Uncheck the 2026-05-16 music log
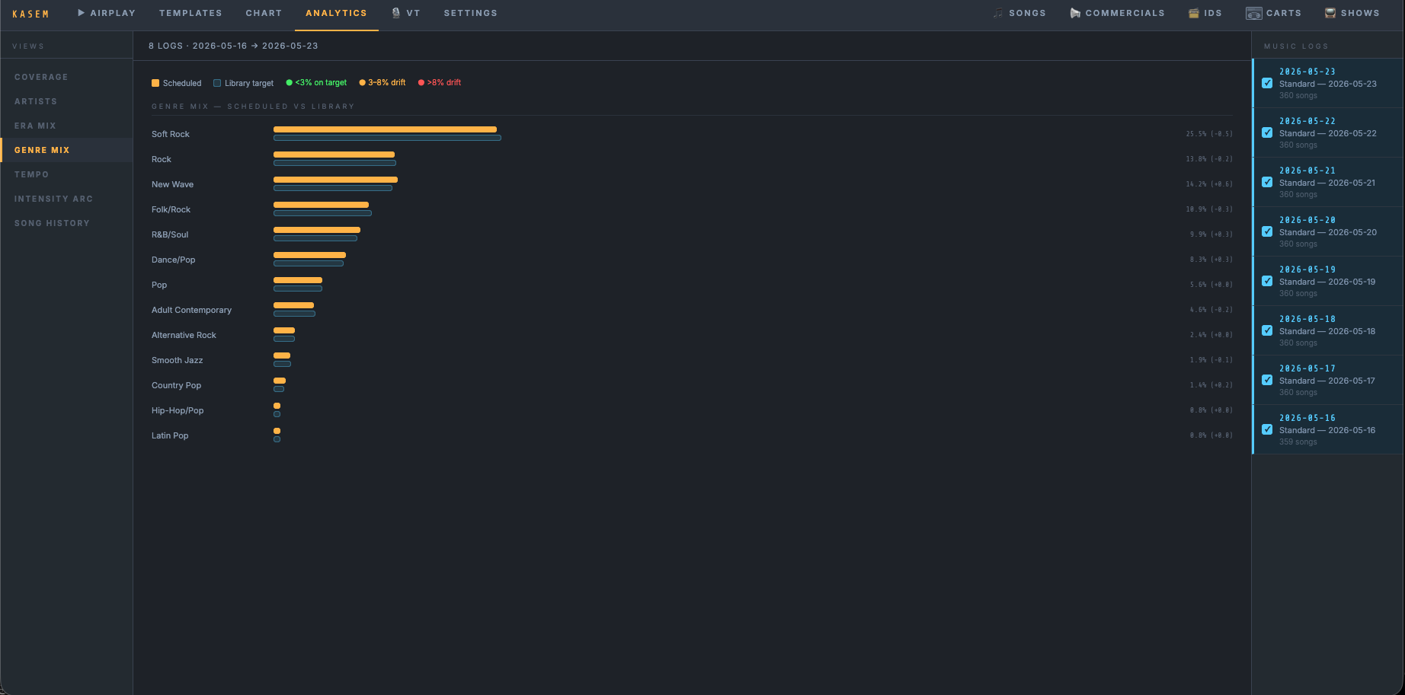Viewport: 1405px width, 695px height. (x=1267, y=429)
